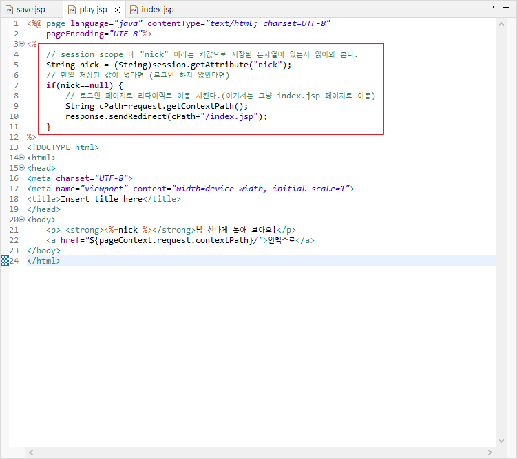This screenshot has width=517, height=459.
Task: Click the <strong><%=nick %> expression line
Action: pos(171,230)
